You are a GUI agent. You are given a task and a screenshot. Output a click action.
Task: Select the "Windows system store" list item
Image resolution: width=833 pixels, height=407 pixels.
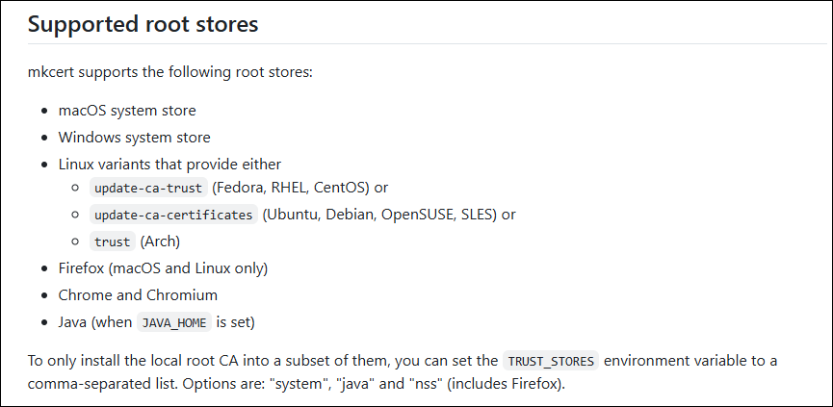tap(134, 138)
